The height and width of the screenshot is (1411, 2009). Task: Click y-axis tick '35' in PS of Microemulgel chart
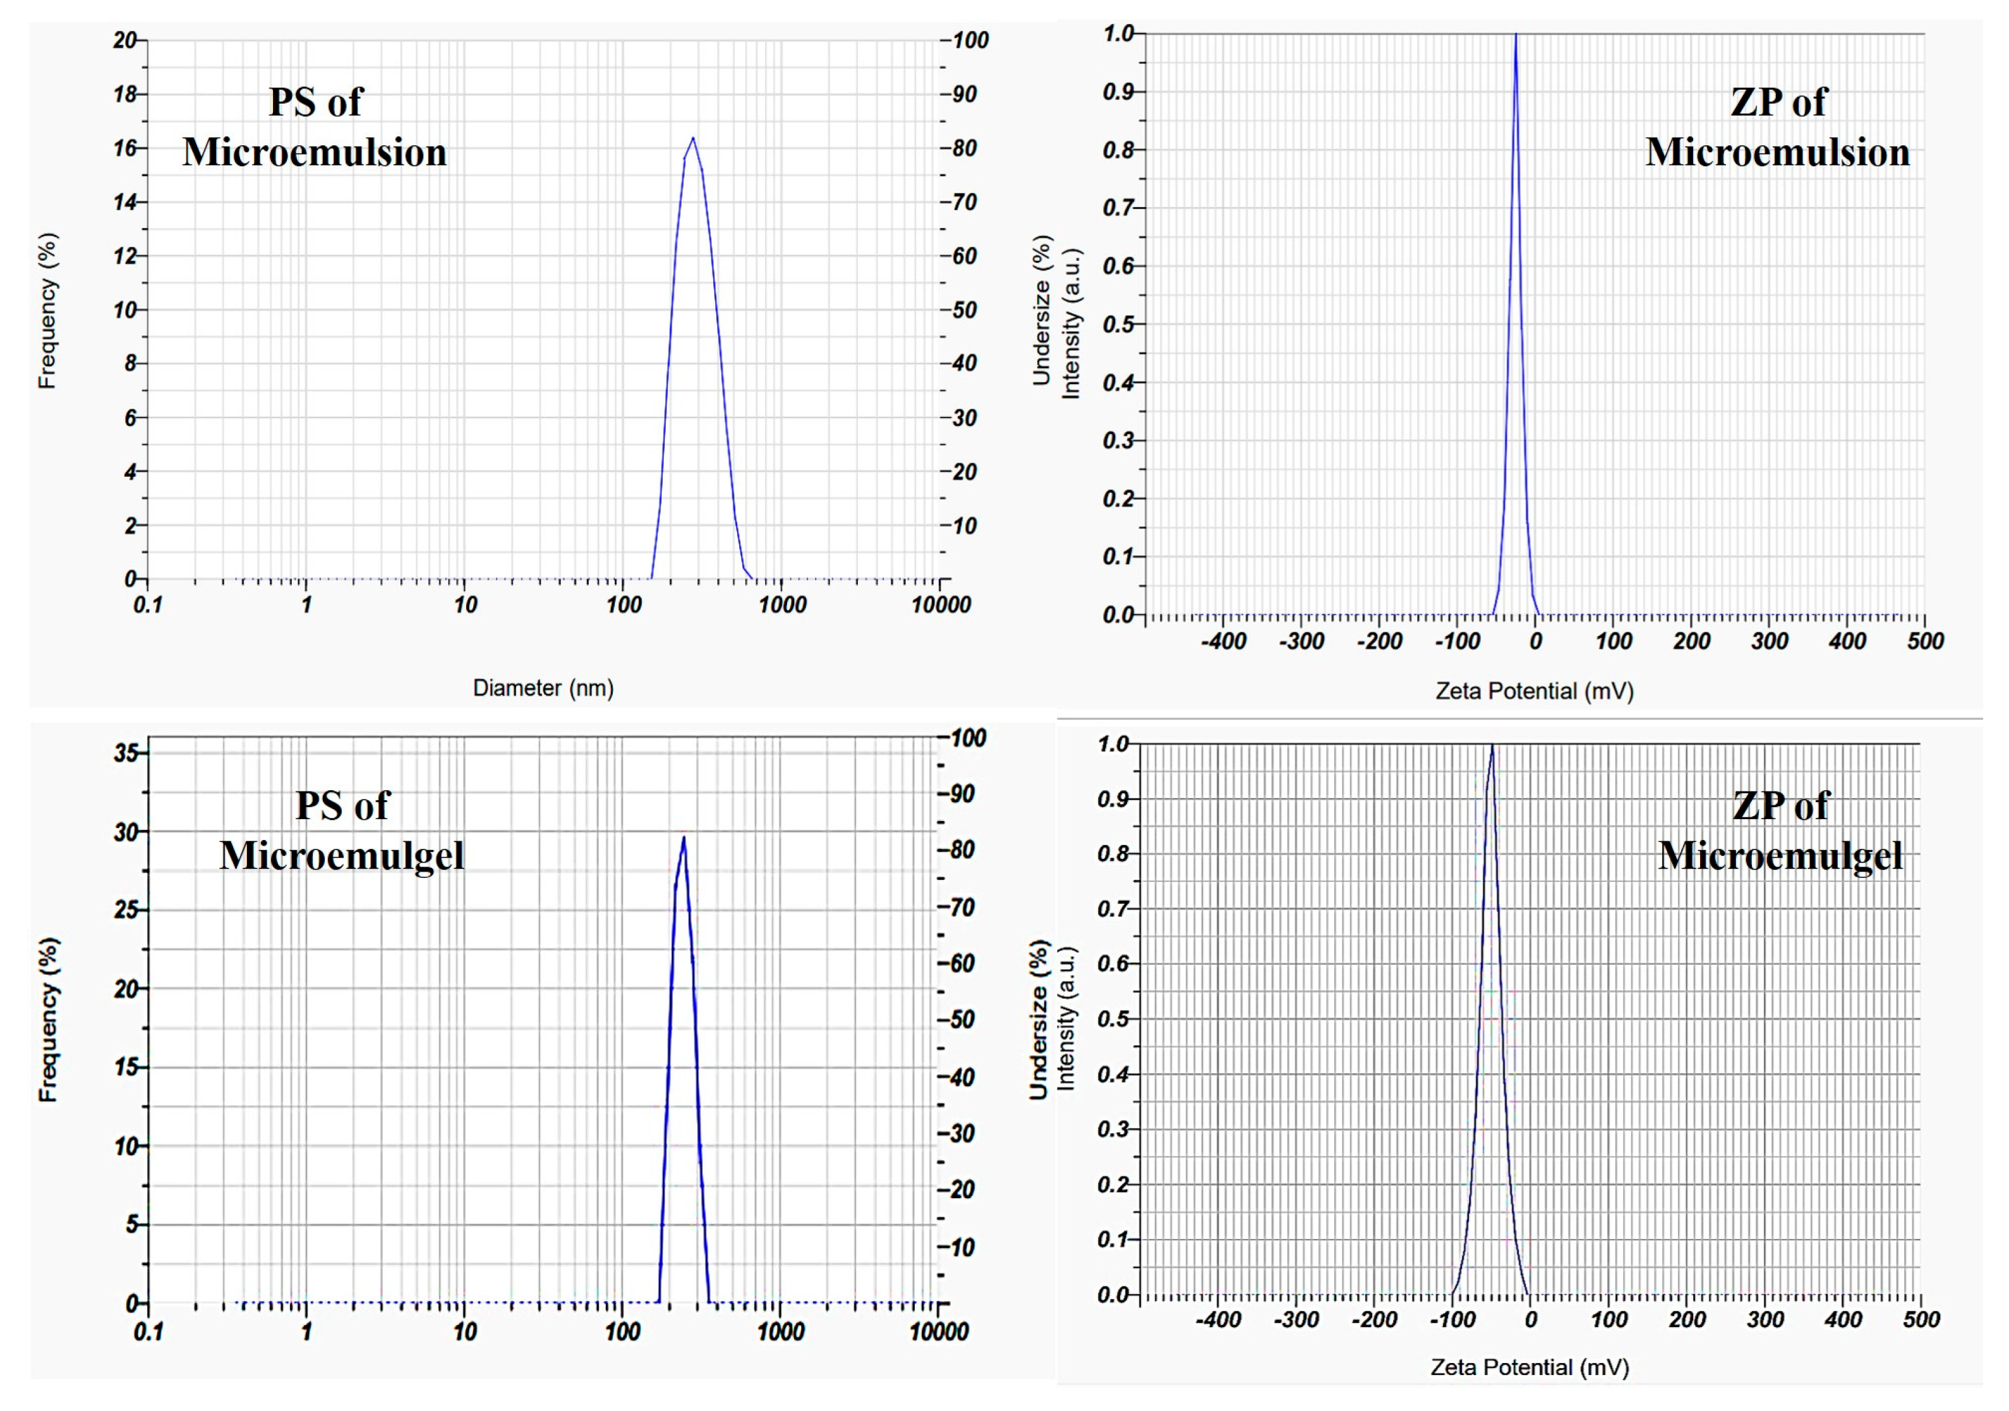(126, 753)
